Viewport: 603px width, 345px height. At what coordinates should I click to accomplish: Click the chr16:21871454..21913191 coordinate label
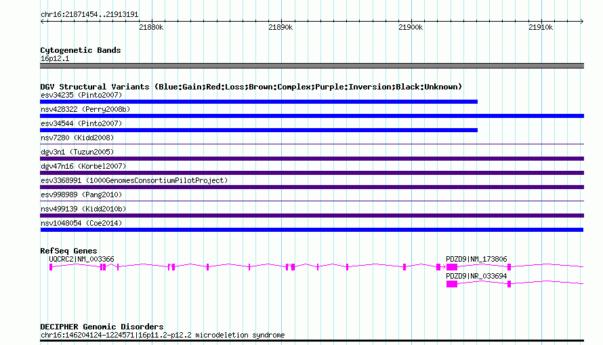pyautogui.click(x=89, y=15)
